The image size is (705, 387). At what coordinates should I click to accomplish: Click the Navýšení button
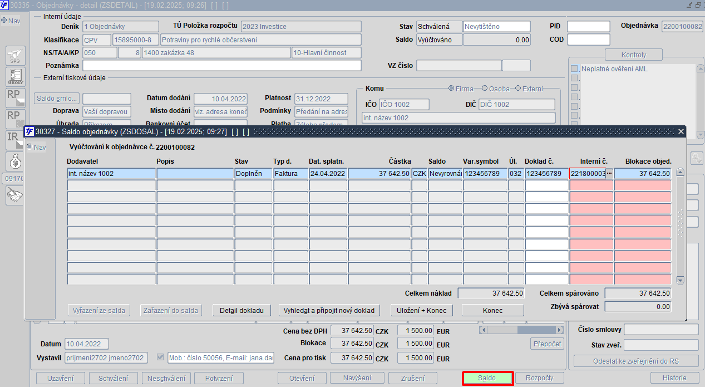[357, 378]
